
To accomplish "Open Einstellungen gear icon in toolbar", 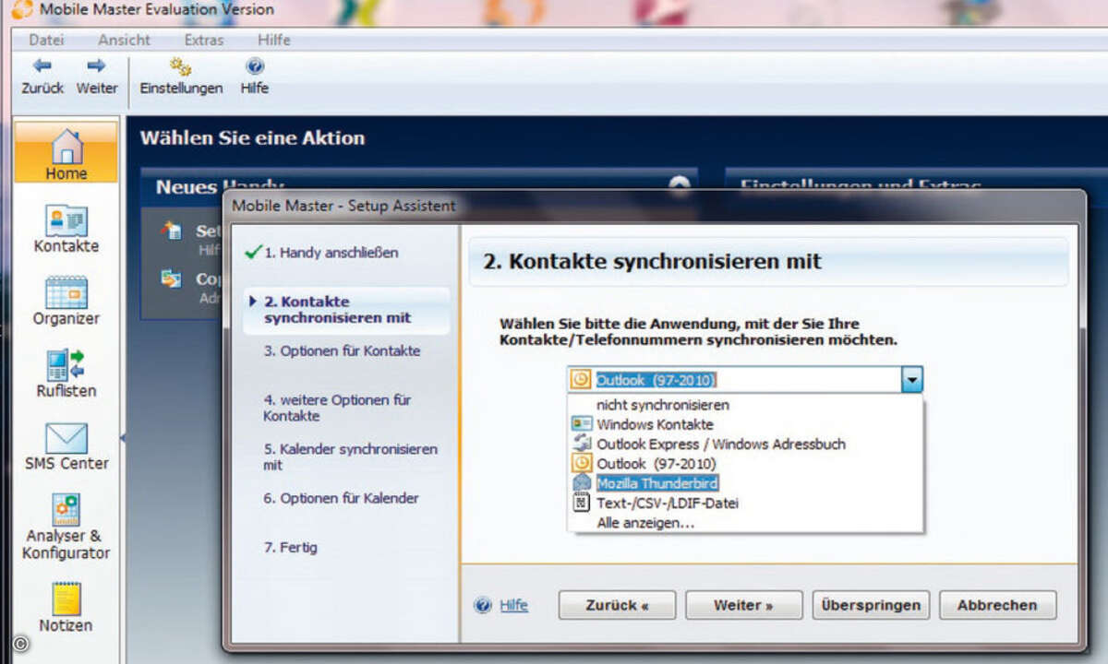I will pyautogui.click(x=181, y=66).
